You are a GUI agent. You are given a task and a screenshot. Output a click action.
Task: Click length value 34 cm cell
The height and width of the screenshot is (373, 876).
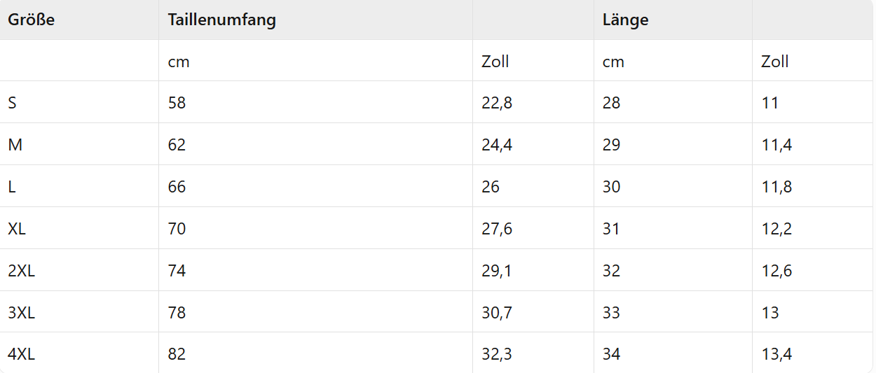(x=612, y=354)
